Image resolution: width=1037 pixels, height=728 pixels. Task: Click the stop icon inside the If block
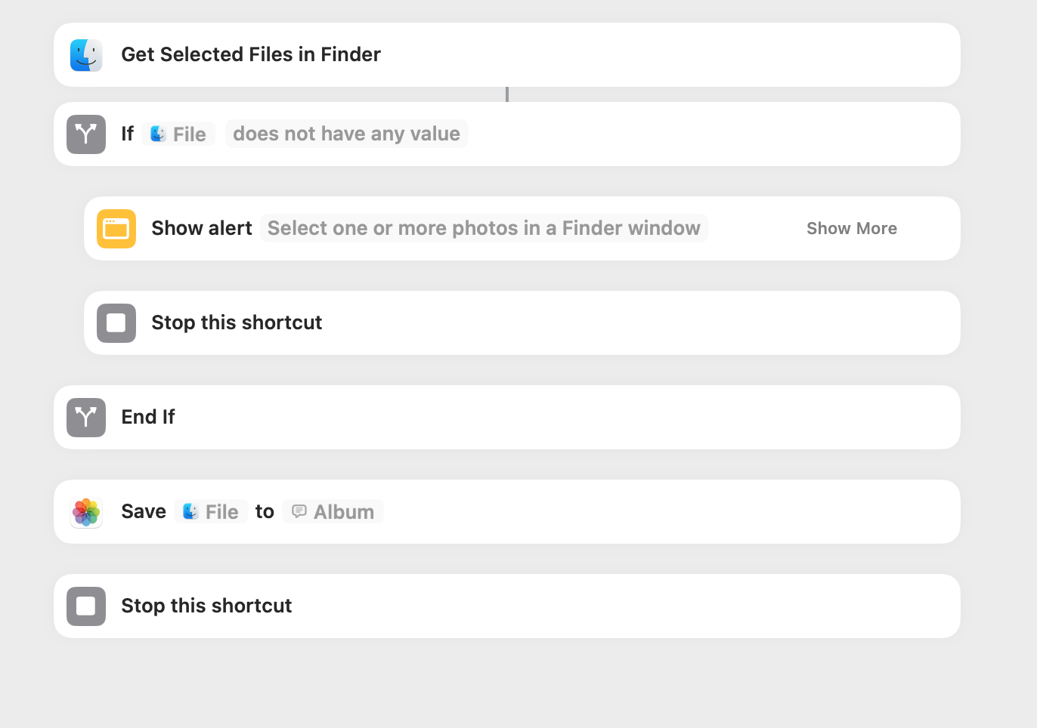tap(116, 323)
